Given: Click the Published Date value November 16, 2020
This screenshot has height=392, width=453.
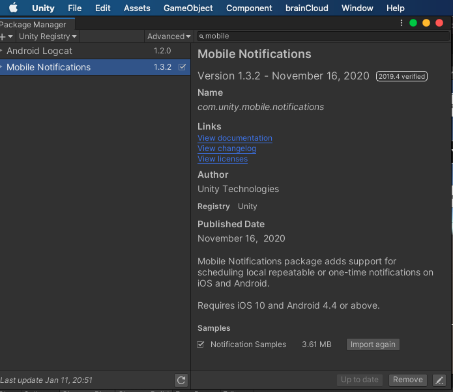Looking at the screenshot, I should (x=241, y=238).
